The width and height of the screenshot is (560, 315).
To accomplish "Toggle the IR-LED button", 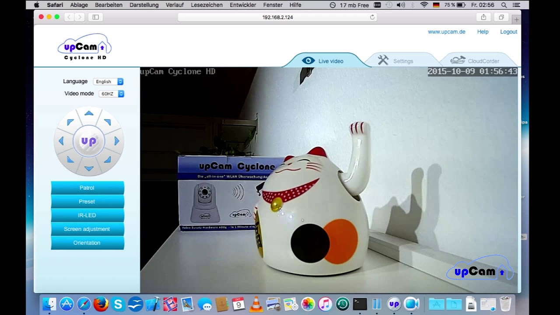I will [87, 215].
